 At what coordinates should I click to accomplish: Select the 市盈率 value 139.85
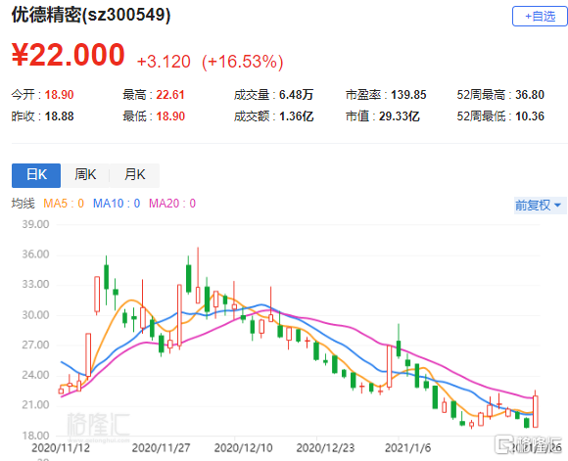[408, 95]
